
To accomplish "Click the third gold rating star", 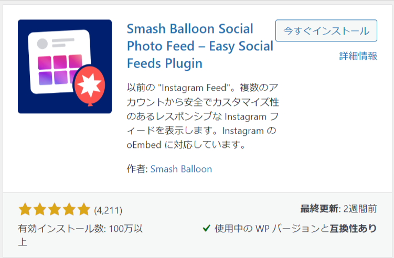I will tap(55, 210).
